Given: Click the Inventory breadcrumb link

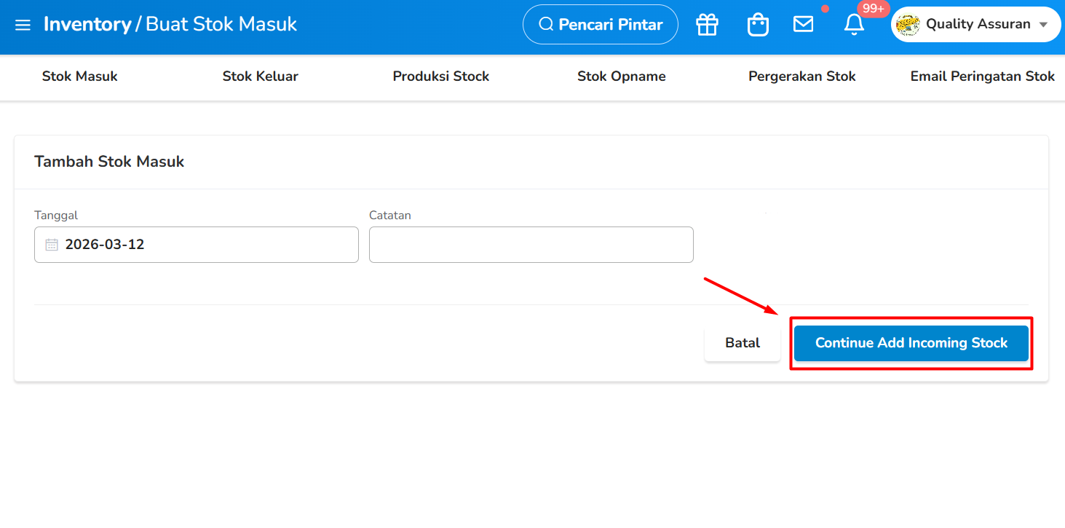Looking at the screenshot, I should pyautogui.click(x=87, y=25).
